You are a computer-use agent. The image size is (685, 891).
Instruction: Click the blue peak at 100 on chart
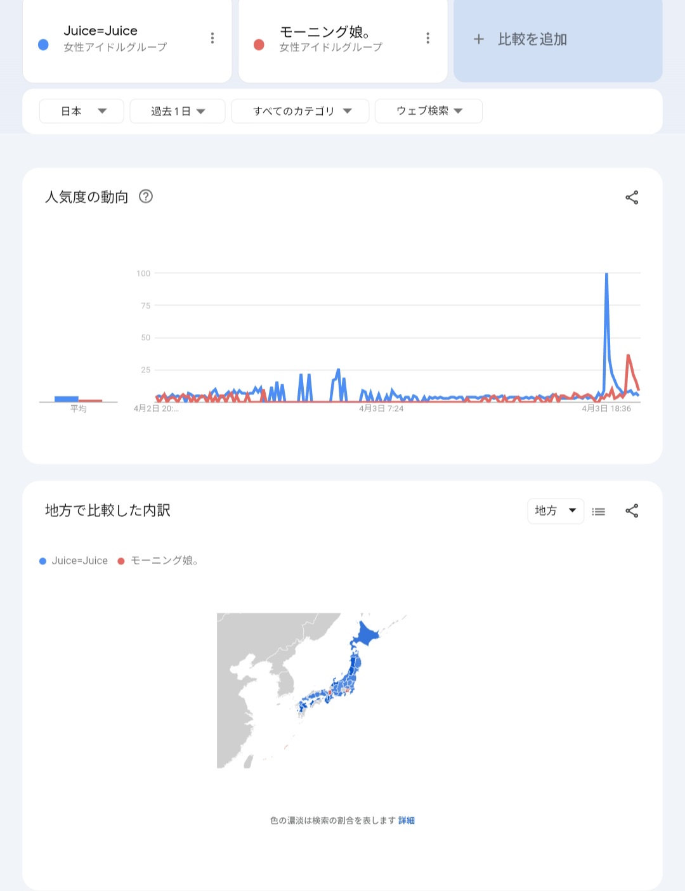[x=607, y=274]
